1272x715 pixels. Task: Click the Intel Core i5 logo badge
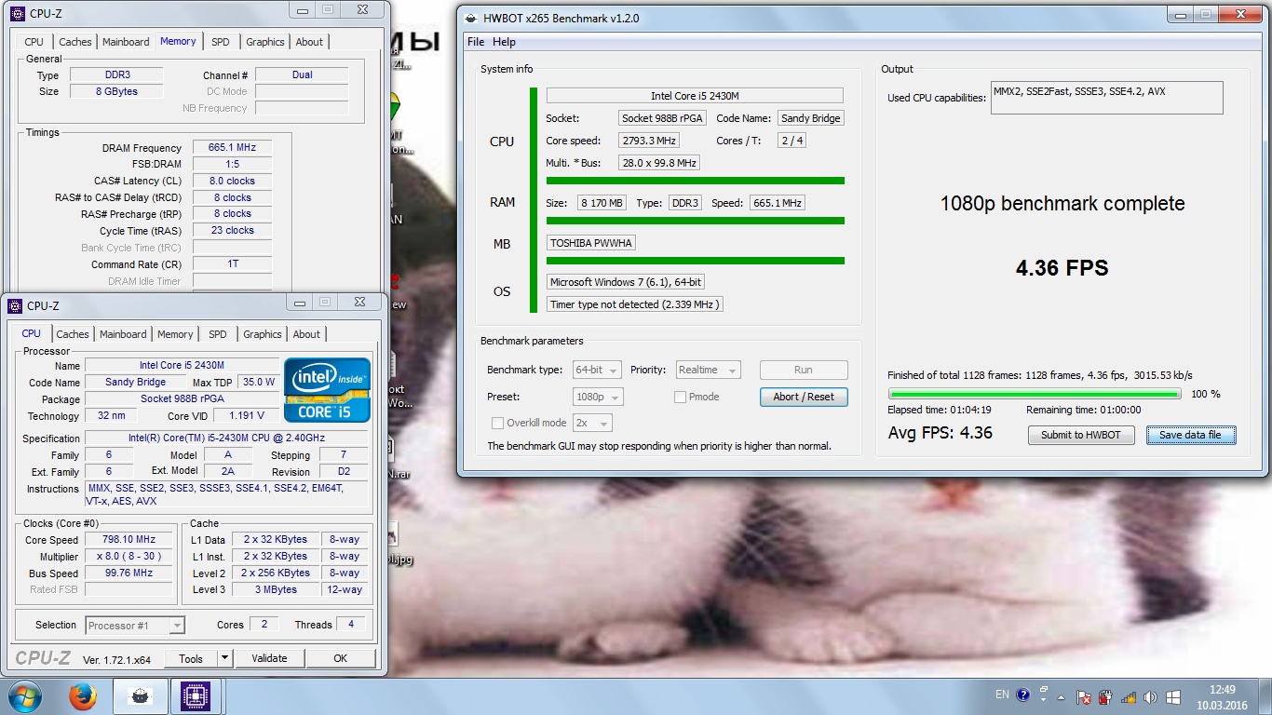click(327, 389)
